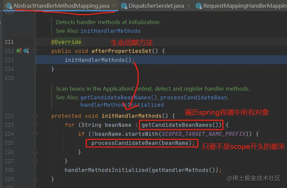Collapse initHandlerMethods method at line 222
287x188 pixels.
pyautogui.click(x=35, y=116)
